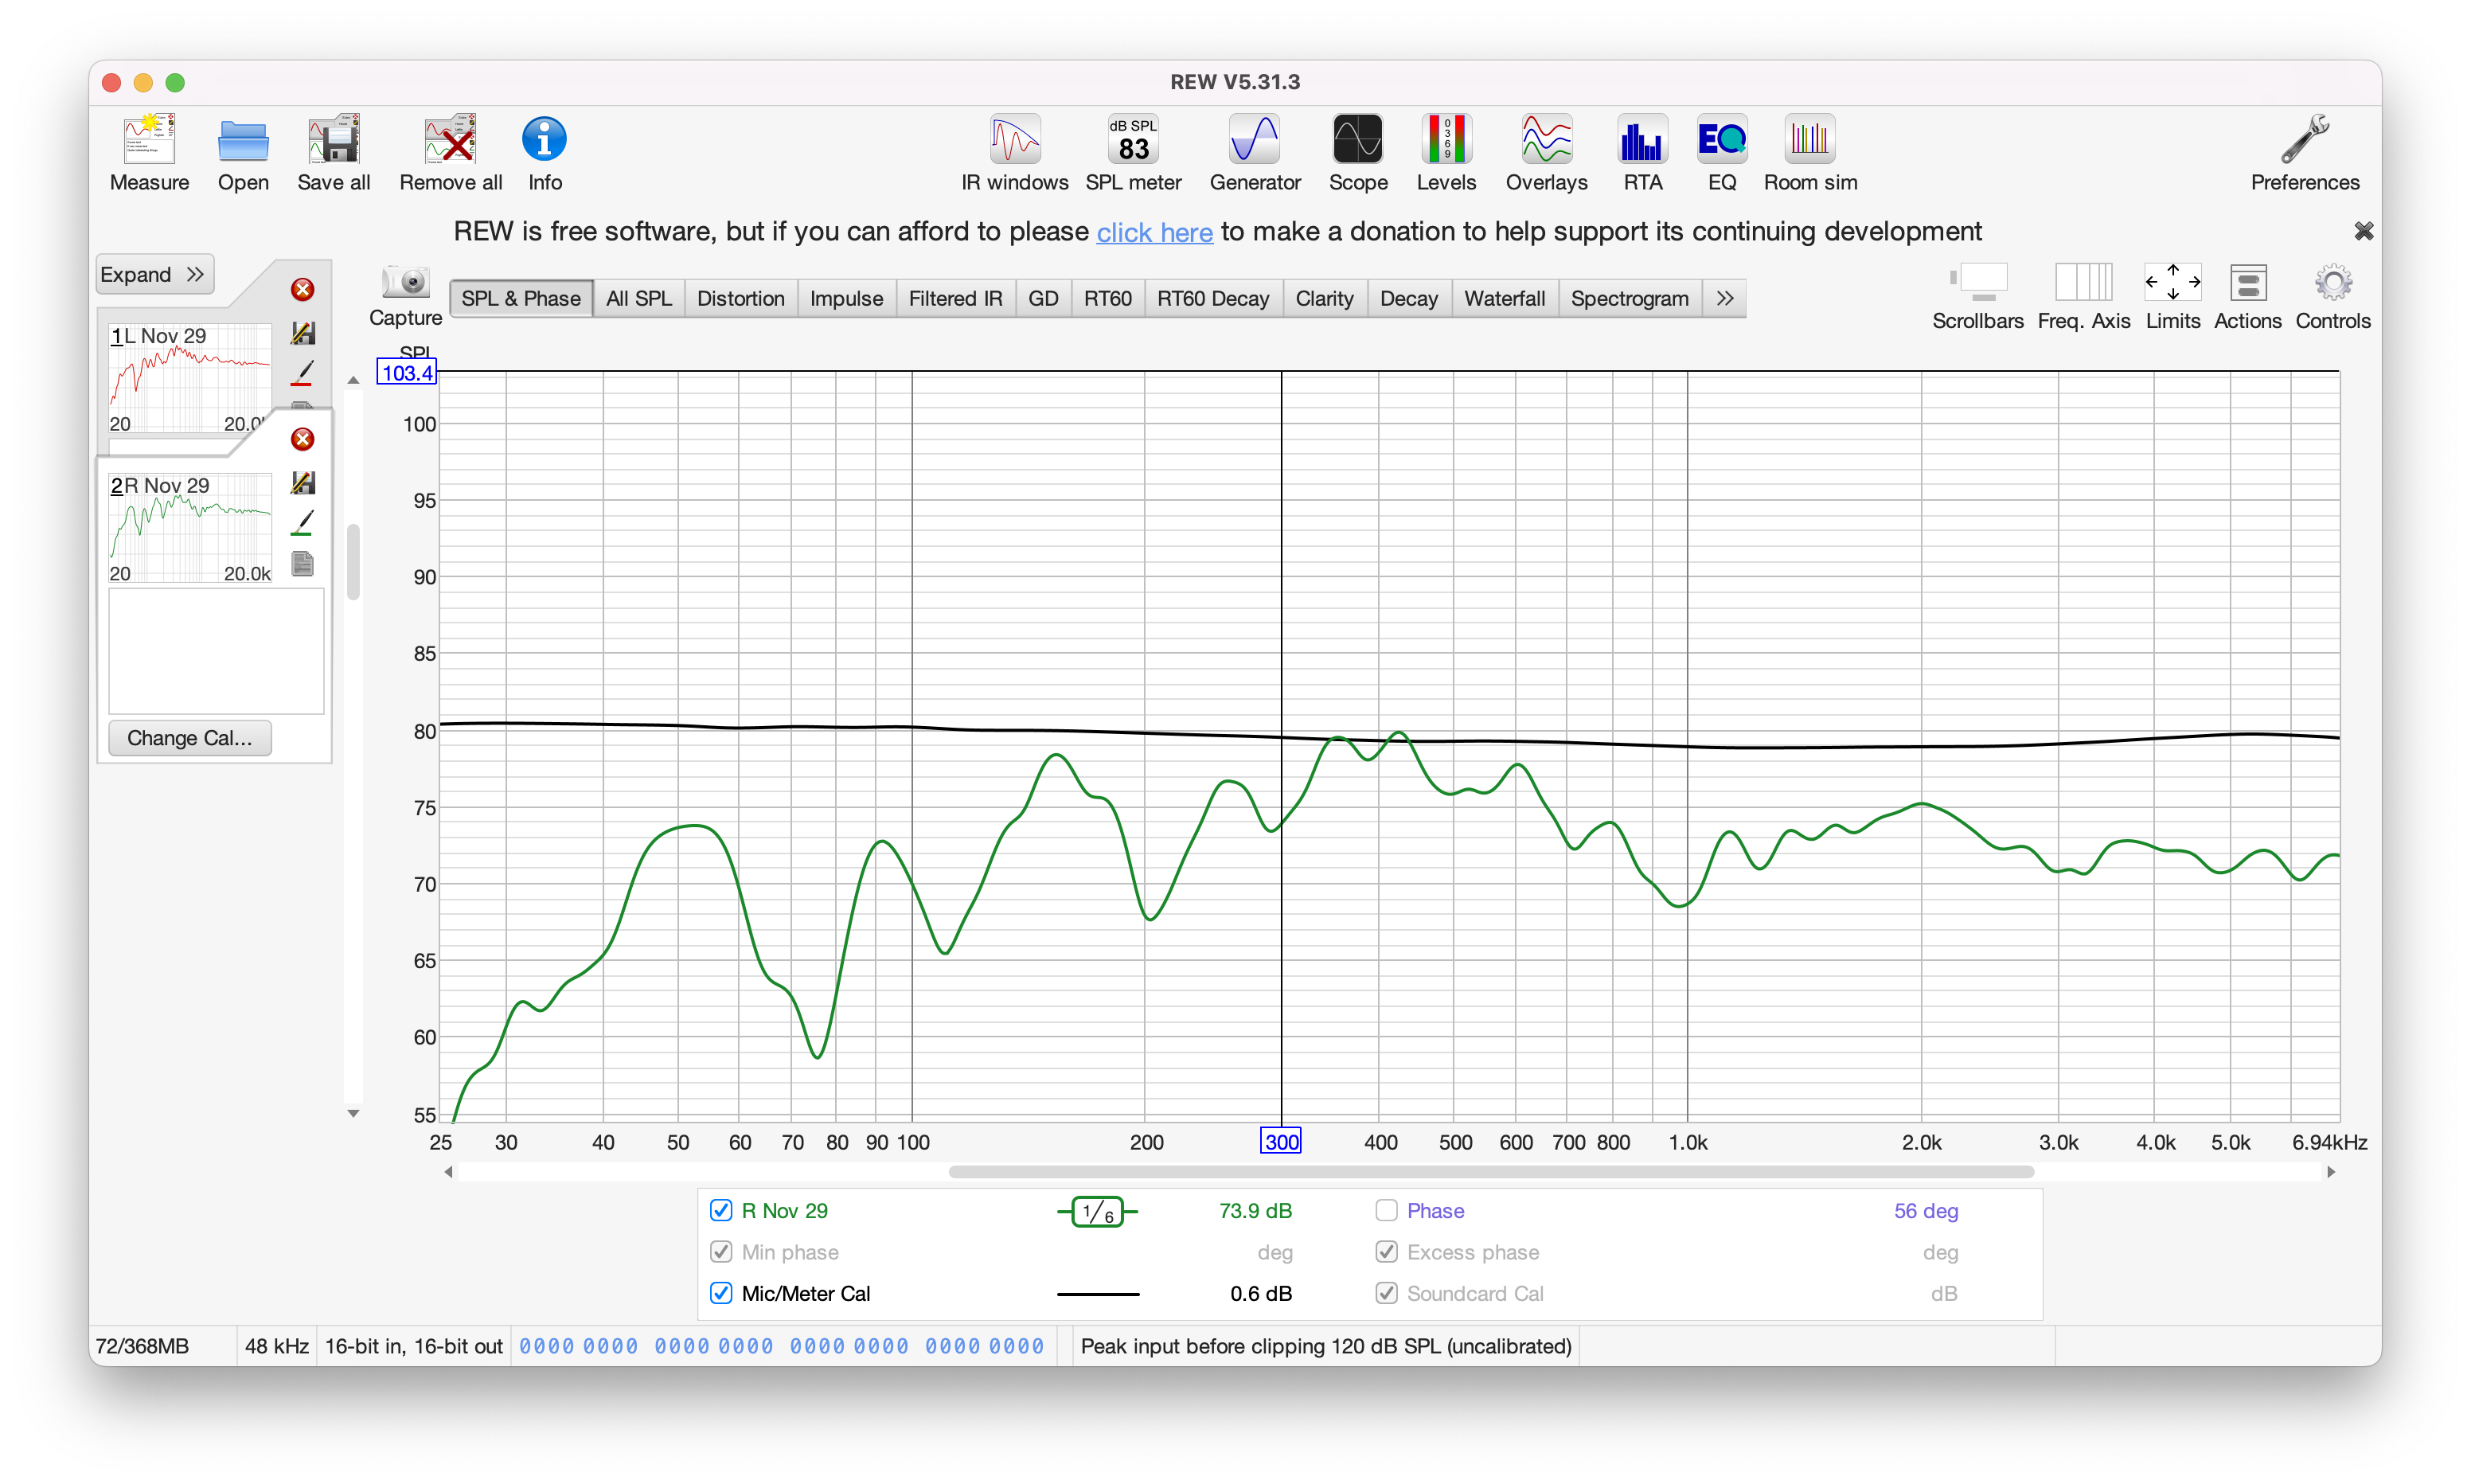Open the 1/6 smoothing selector

tap(1098, 1211)
